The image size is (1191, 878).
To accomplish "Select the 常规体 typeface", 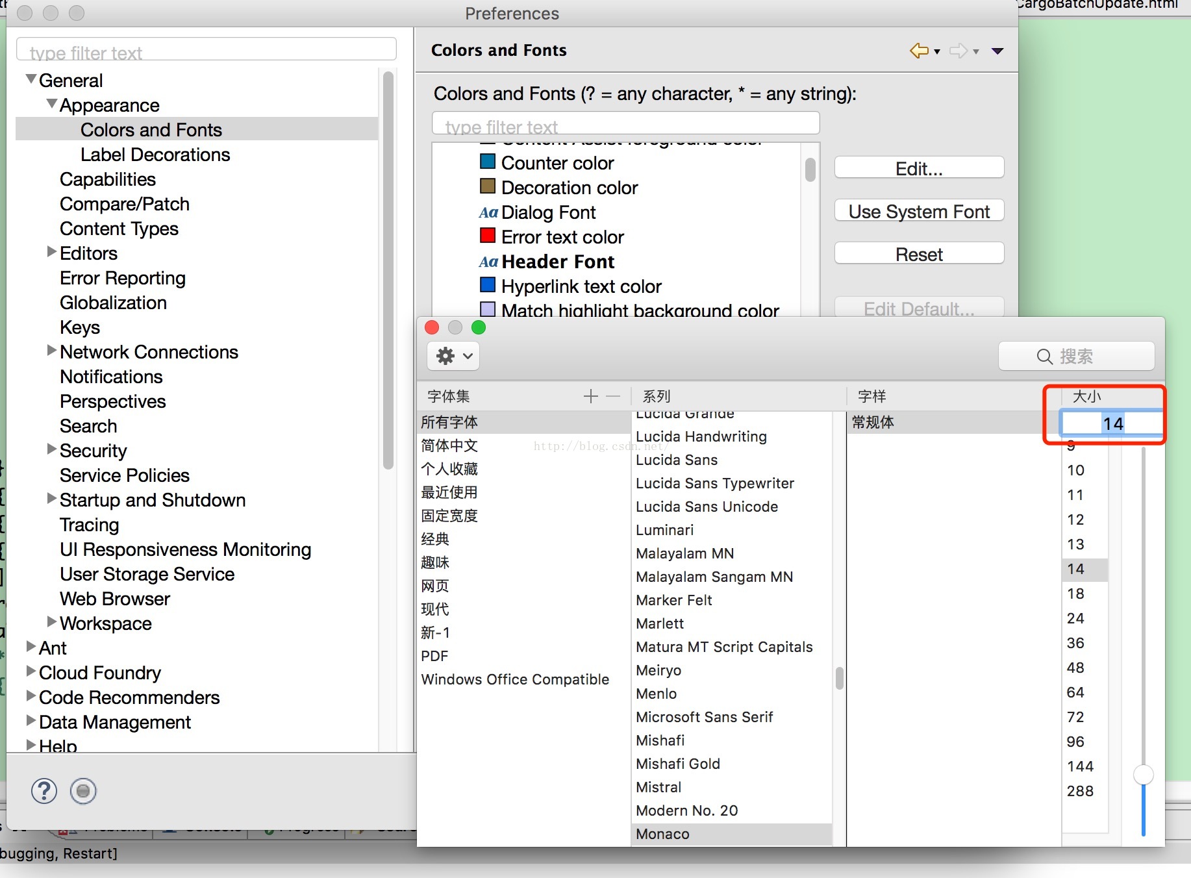I will point(873,422).
